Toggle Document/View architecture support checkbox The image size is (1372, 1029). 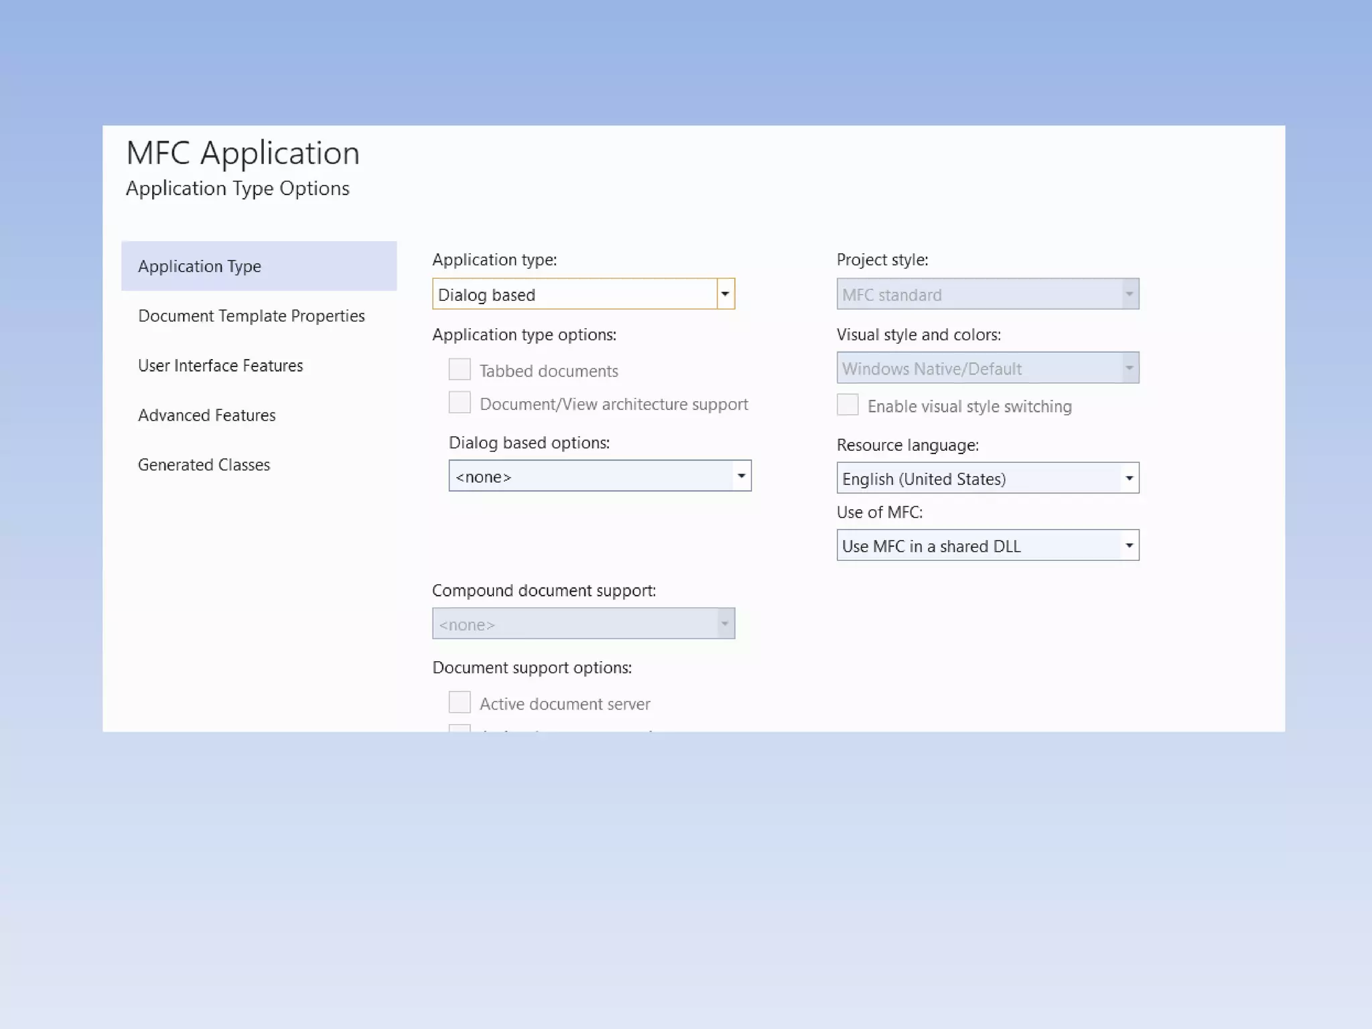(x=460, y=403)
